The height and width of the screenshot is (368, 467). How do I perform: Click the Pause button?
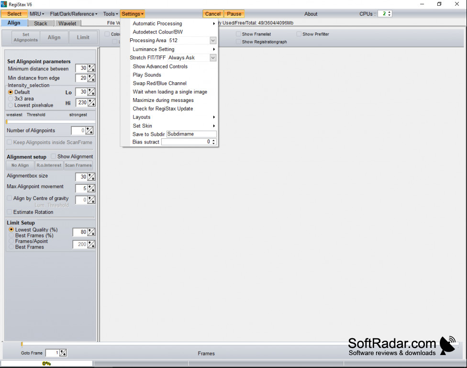point(234,14)
